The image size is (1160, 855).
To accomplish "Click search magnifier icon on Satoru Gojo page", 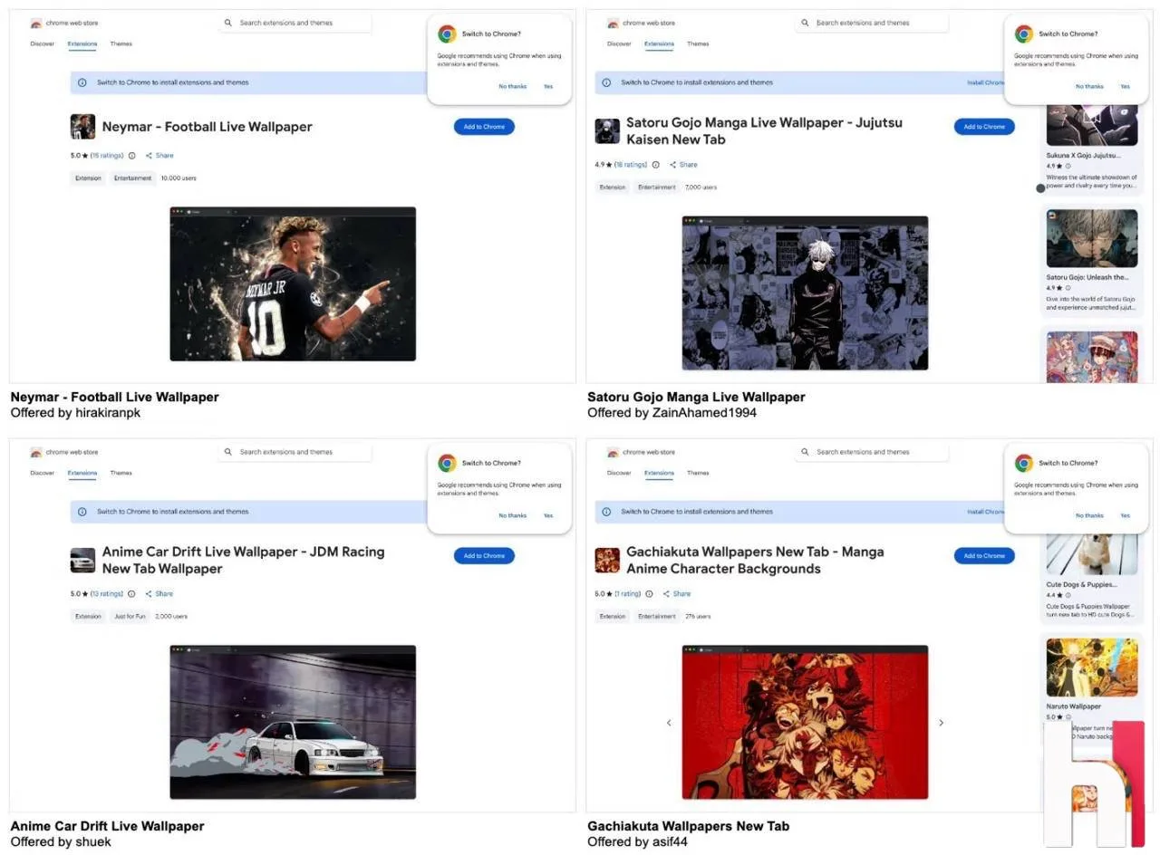I will (805, 23).
